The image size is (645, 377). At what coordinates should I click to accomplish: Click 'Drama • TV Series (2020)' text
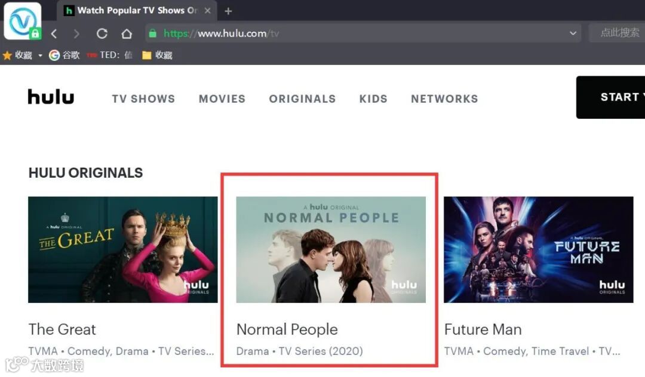299,351
